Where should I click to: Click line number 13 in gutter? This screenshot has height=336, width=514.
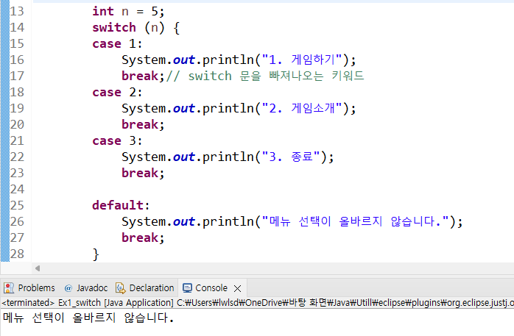click(x=17, y=11)
